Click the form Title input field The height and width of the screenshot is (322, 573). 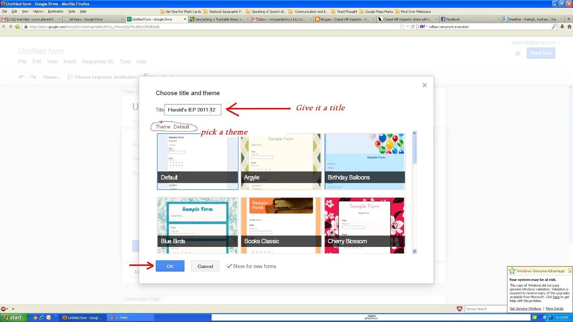pyautogui.click(x=193, y=110)
